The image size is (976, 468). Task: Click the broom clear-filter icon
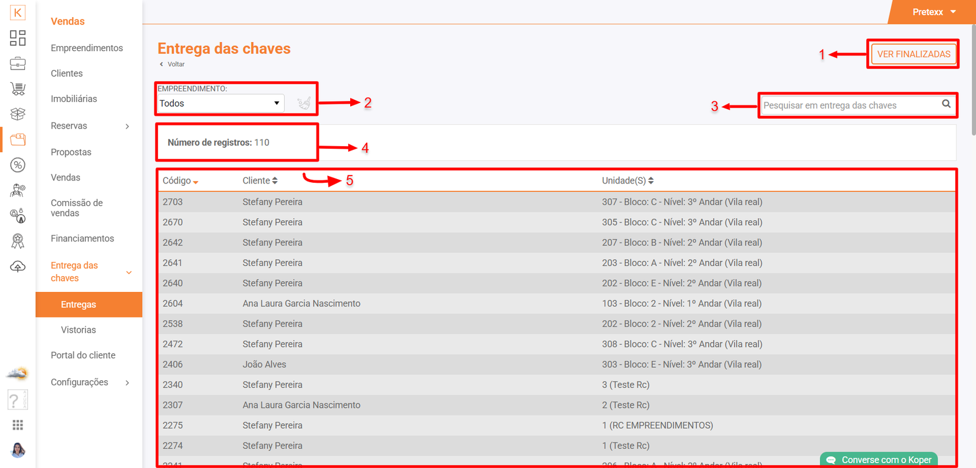pyautogui.click(x=304, y=104)
